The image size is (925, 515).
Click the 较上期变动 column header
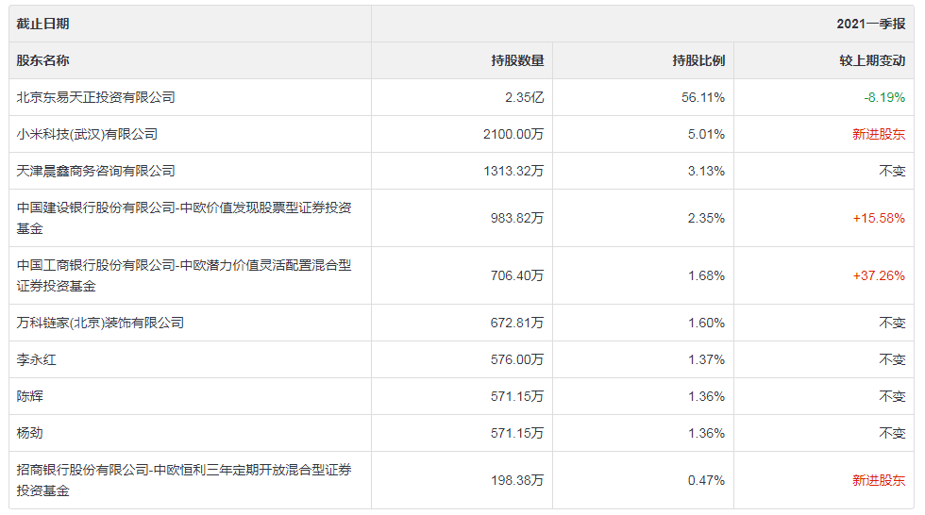[x=872, y=60]
